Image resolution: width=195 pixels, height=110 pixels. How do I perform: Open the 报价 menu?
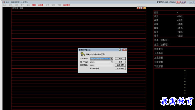[x=11, y=5]
